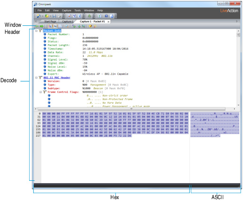Collapse the 802.11 MAC Header tree node
243x201 pixels.
coord(36,77)
